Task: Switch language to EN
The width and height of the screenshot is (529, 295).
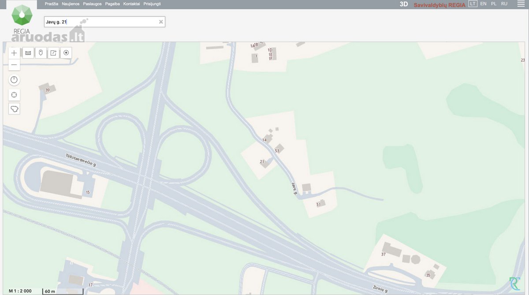Action: click(x=484, y=4)
